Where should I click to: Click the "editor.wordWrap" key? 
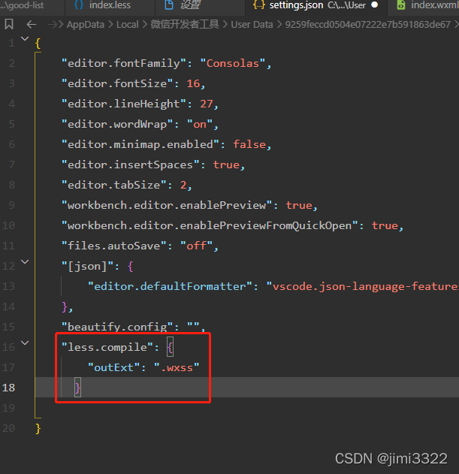[117, 124]
